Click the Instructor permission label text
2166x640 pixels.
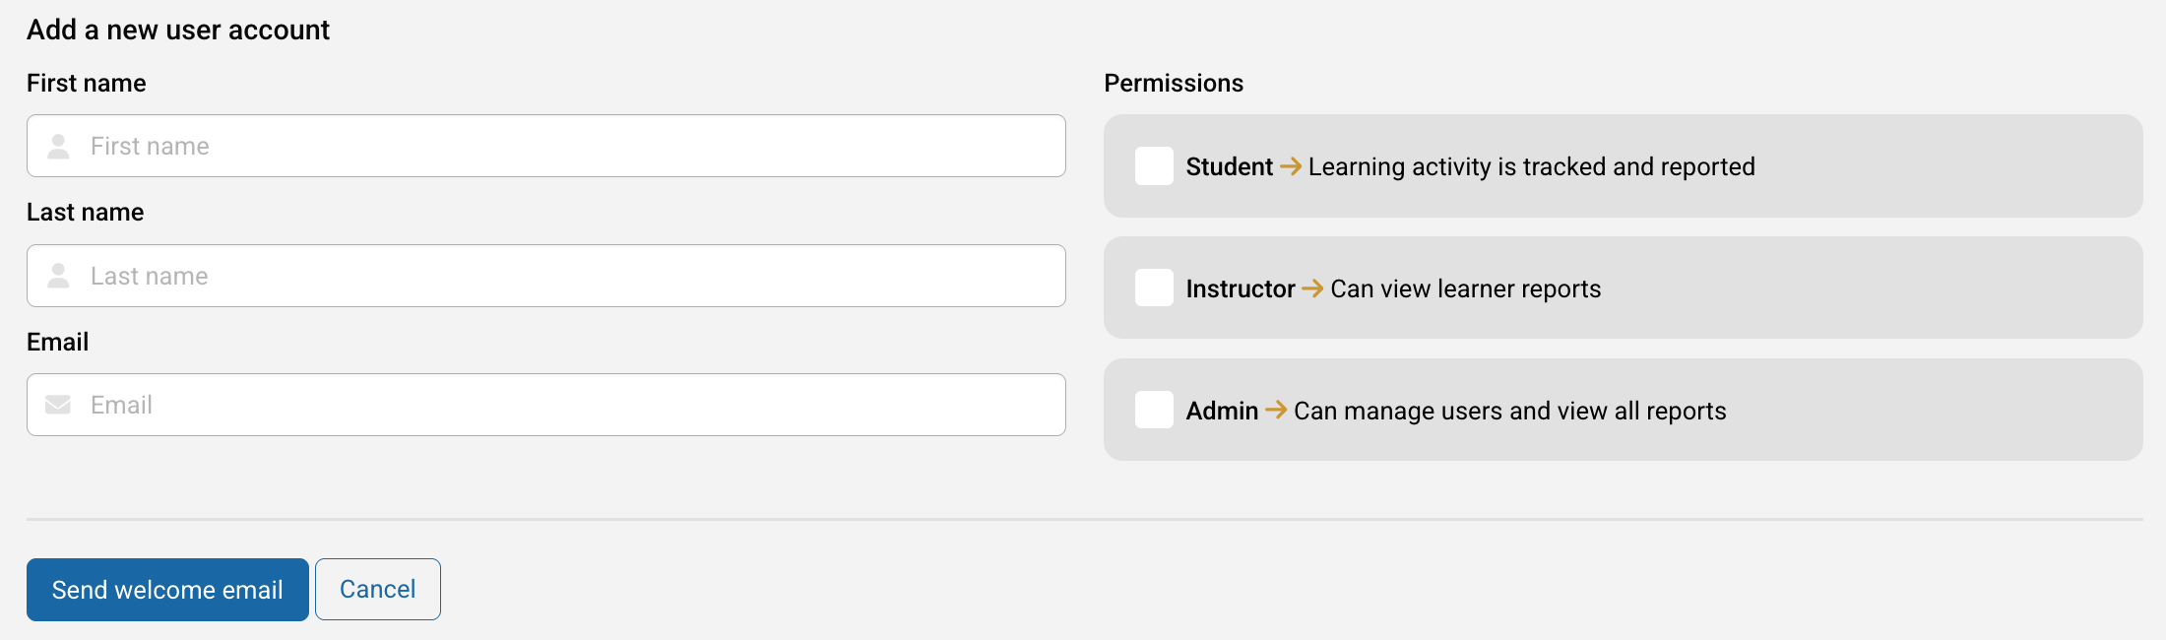1241,288
